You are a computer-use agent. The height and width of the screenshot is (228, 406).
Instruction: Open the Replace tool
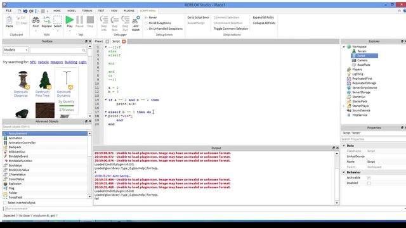(x=46, y=20)
